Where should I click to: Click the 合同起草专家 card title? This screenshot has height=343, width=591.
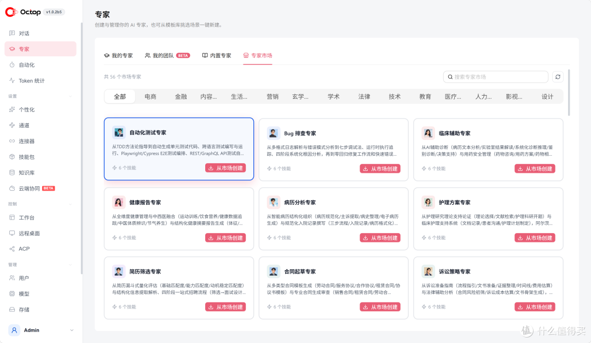tap(300, 271)
